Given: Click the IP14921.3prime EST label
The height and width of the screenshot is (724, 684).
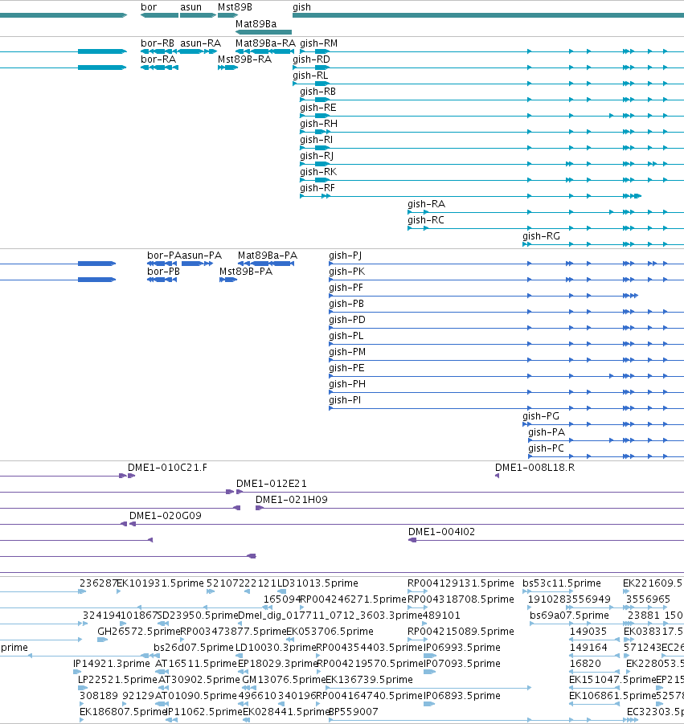Looking at the screenshot, I should point(112,664).
